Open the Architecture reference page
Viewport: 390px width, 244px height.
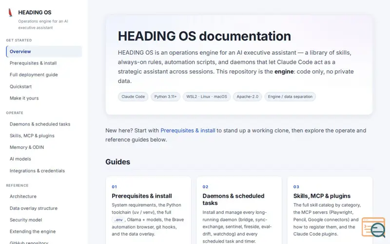click(23, 197)
